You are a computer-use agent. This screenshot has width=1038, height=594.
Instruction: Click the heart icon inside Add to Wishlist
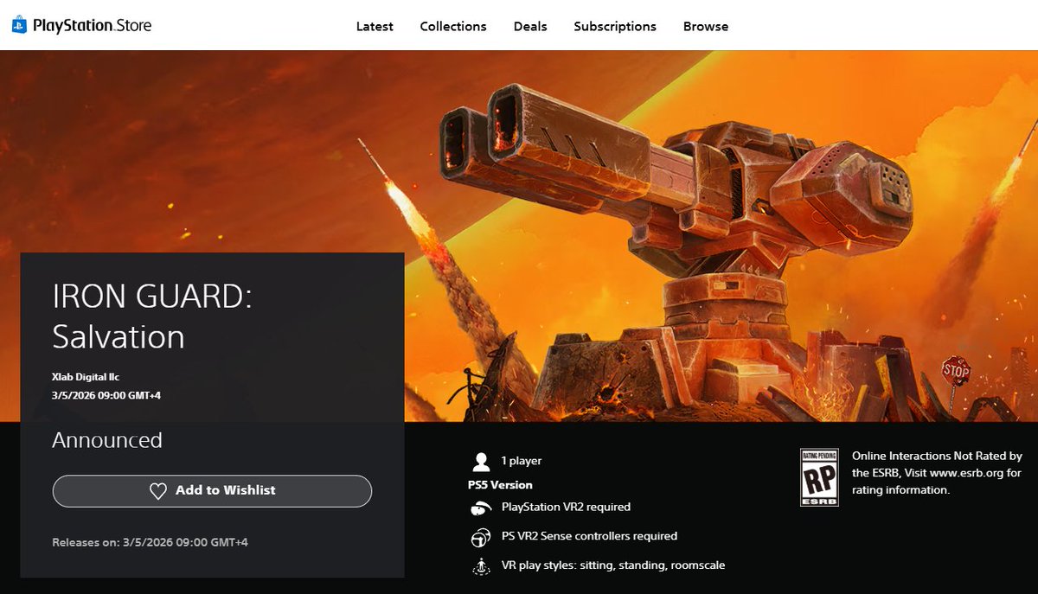[157, 490]
